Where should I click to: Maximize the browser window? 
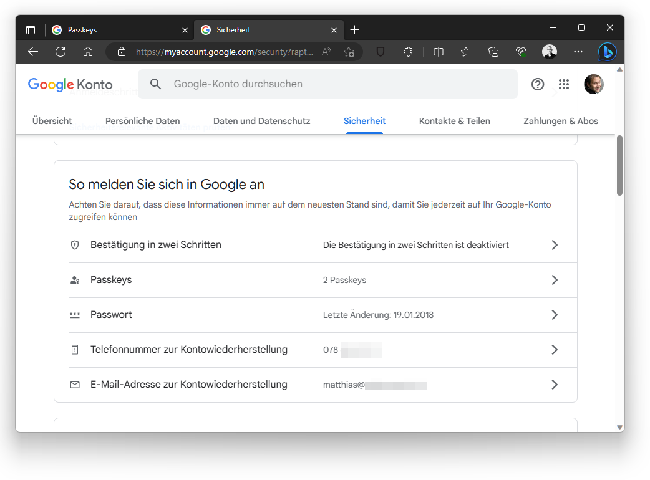[x=581, y=28]
